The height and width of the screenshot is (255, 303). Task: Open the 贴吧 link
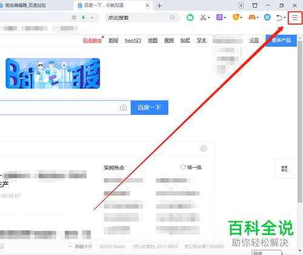coord(185,41)
